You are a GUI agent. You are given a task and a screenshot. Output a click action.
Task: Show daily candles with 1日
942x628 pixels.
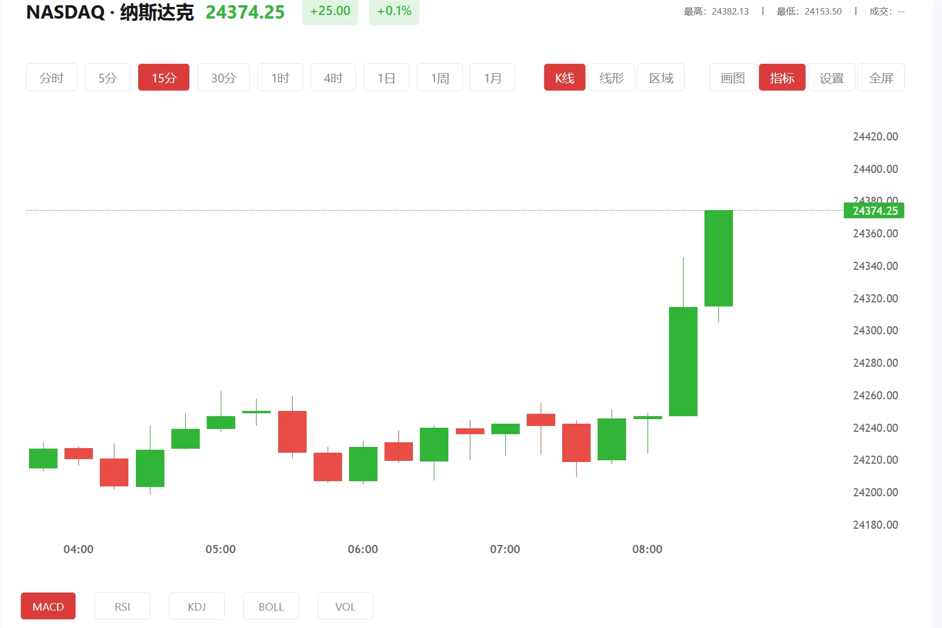click(386, 77)
